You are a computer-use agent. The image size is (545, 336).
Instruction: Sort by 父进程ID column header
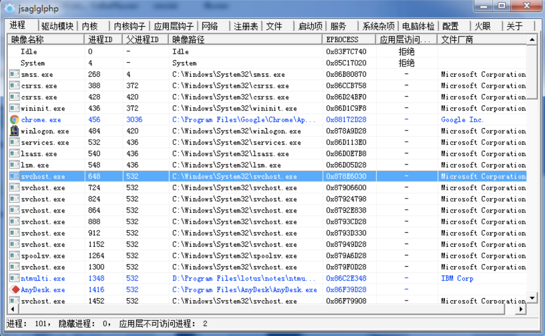(145, 39)
